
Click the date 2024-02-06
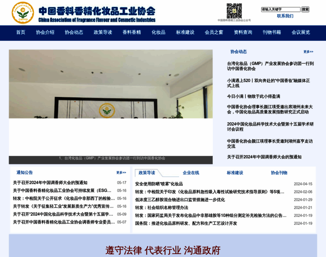(303, 192)
